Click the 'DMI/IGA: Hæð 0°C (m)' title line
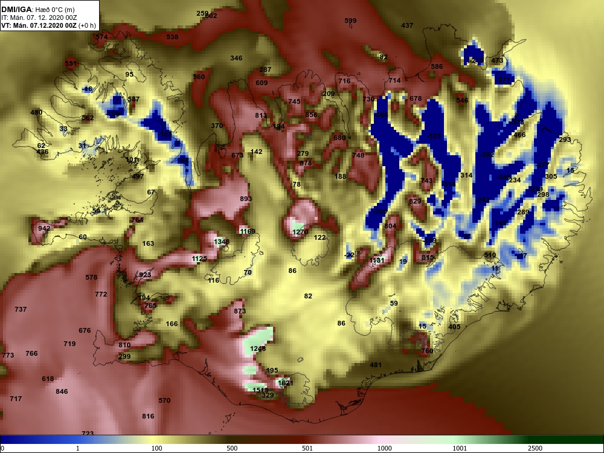Image resolution: width=604 pixels, height=453 pixels. point(37,10)
